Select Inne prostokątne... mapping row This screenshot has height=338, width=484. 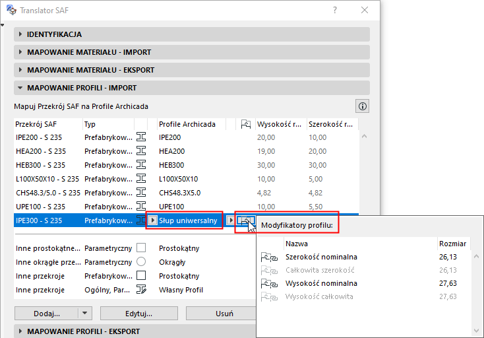click(x=135, y=248)
